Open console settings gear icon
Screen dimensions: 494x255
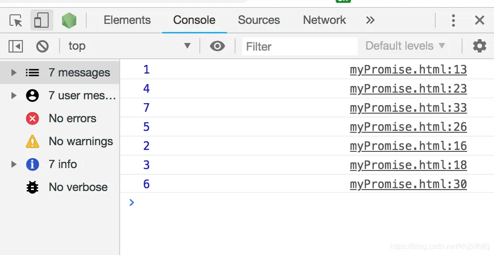coord(479,46)
